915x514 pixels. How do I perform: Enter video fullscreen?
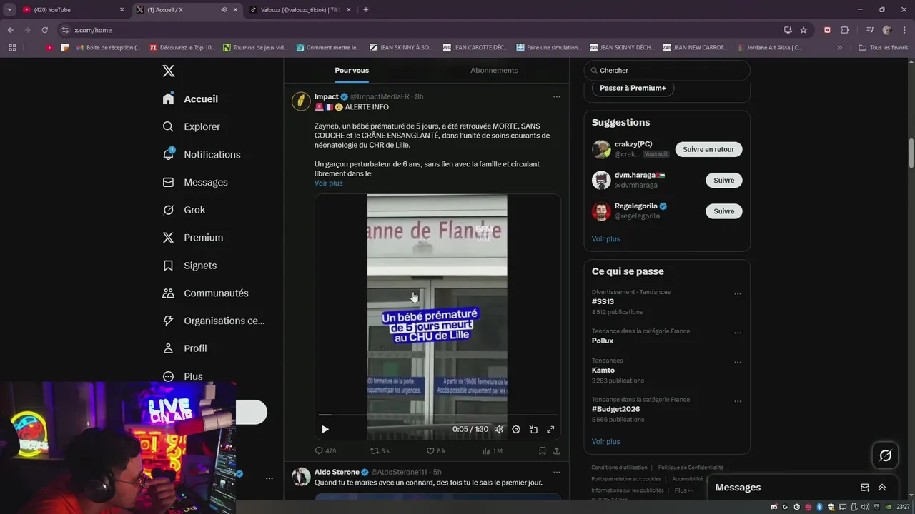(x=550, y=429)
